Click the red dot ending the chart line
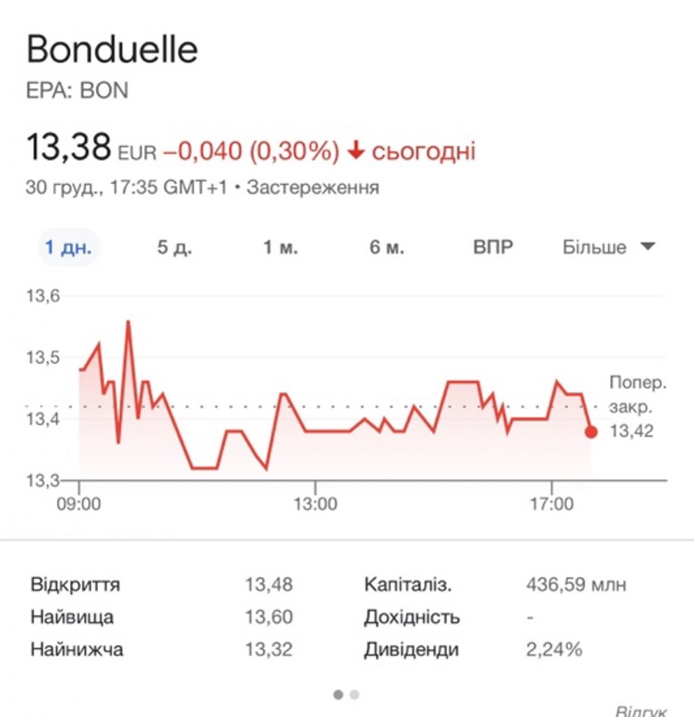This screenshot has height=717, width=694. click(591, 431)
